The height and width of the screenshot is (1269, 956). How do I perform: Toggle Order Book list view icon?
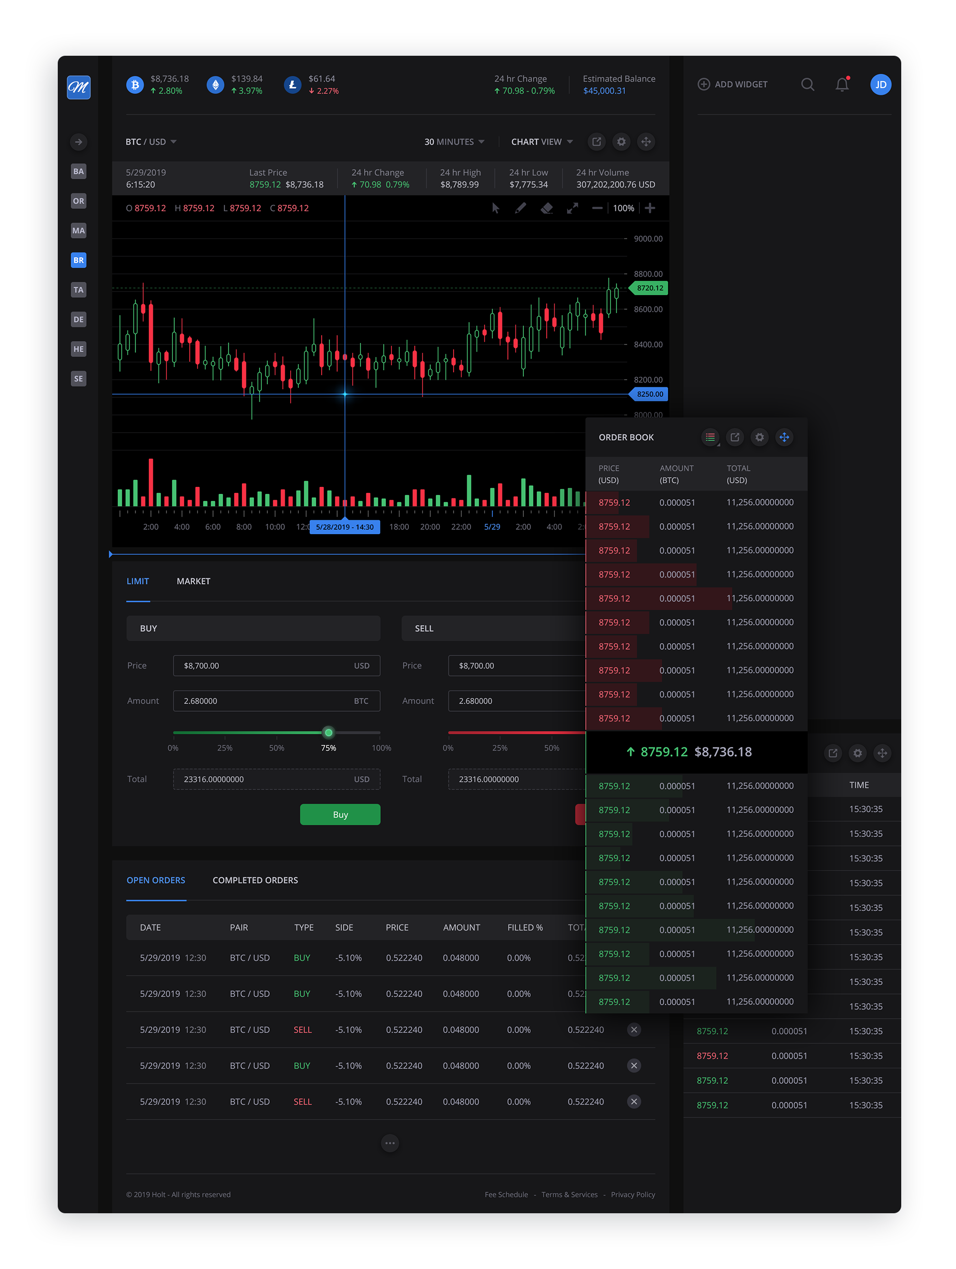point(711,437)
